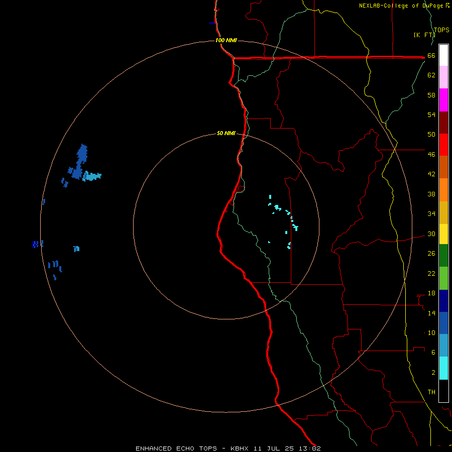Click the 22 legend value
The image size is (452, 452).
click(x=431, y=273)
